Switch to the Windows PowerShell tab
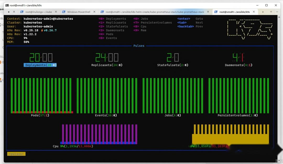283x164 pixels. pos(79,12)
